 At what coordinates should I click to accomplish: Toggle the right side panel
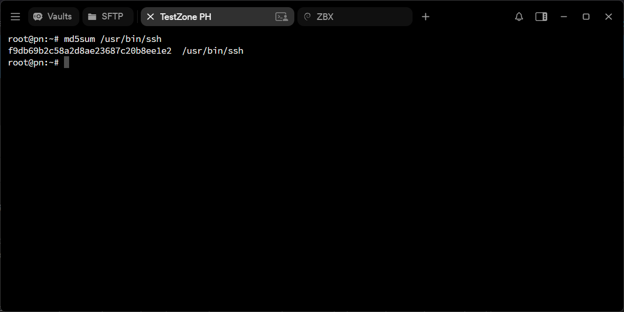point(541,17)
